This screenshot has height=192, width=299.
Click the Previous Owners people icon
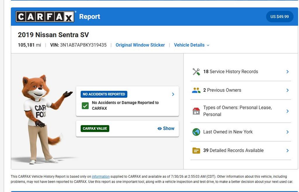[196, 90]
